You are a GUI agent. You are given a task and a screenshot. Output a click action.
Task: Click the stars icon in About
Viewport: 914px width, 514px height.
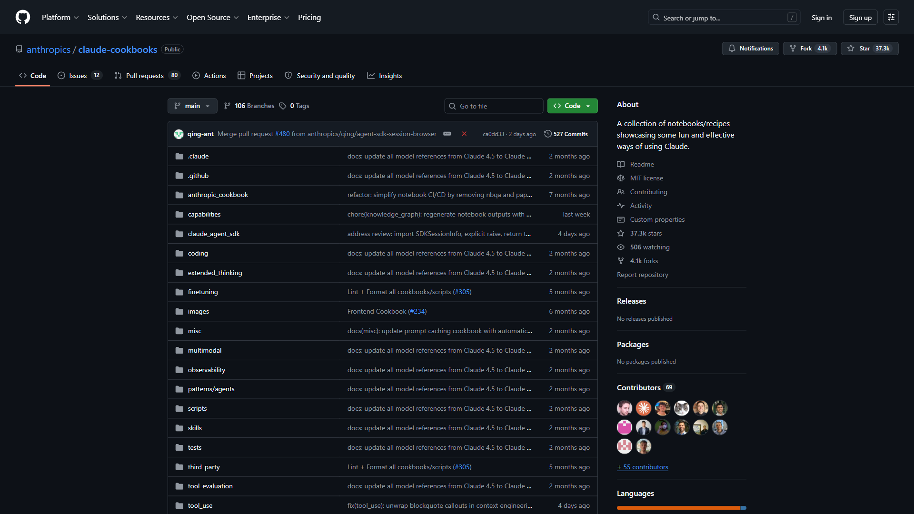(x=621, y=233)
